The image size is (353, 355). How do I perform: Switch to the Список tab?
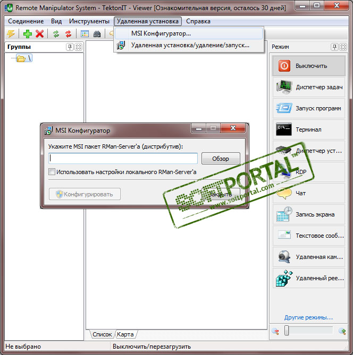(x=102, y=334)
